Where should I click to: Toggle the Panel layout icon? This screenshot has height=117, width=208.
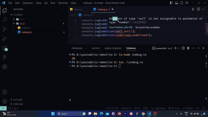[176, 3]
